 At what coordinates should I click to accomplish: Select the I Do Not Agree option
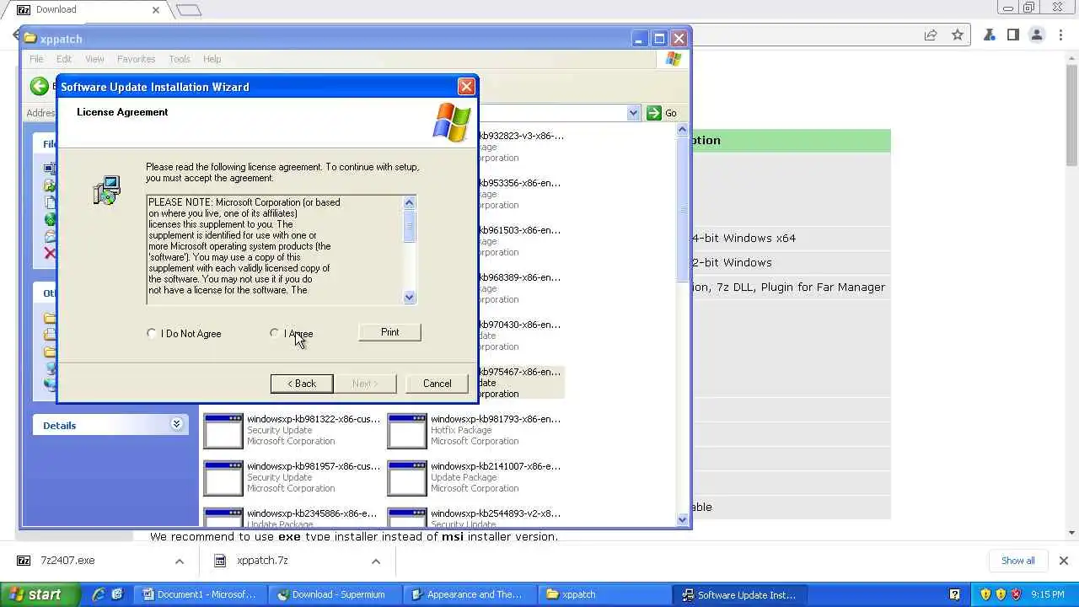pos(152,334)
